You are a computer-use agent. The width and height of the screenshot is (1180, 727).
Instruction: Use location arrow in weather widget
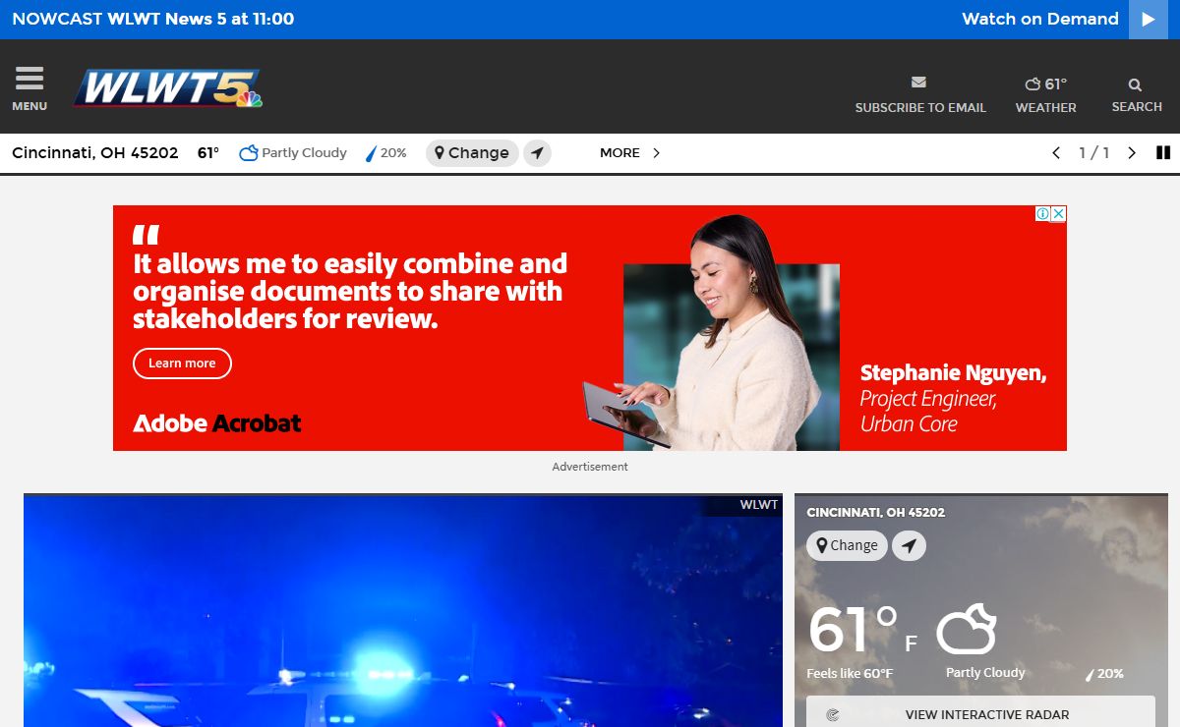909,545
